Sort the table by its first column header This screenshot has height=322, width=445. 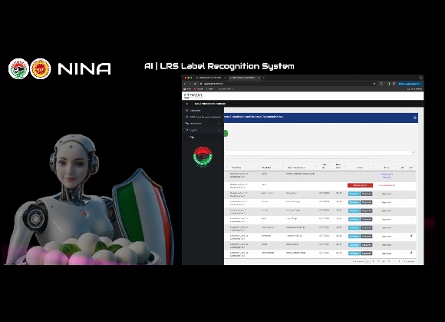tap(236, 168)
